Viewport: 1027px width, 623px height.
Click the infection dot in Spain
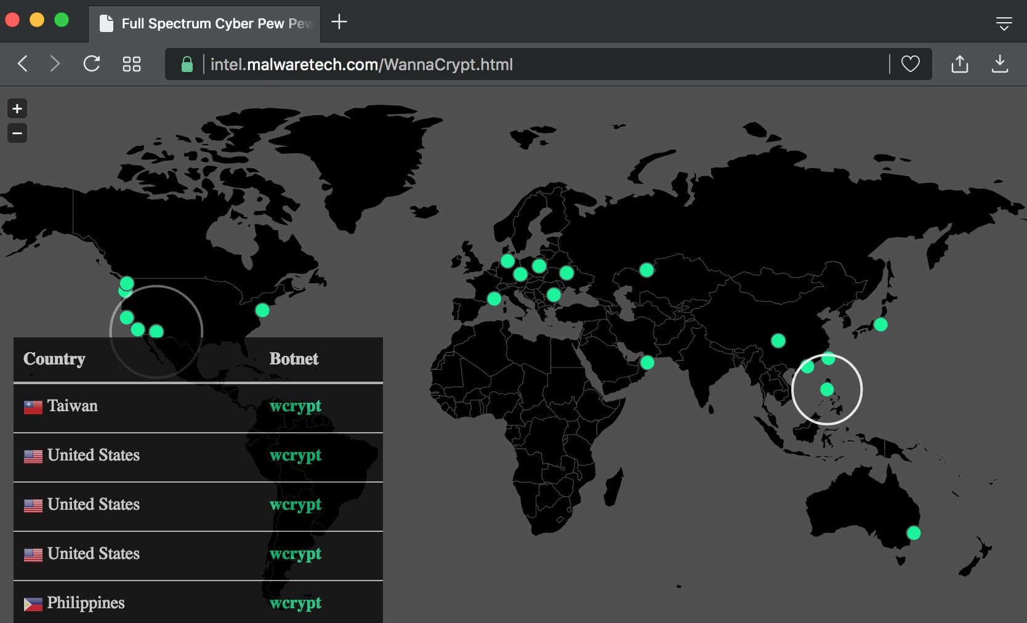(494, 299)
